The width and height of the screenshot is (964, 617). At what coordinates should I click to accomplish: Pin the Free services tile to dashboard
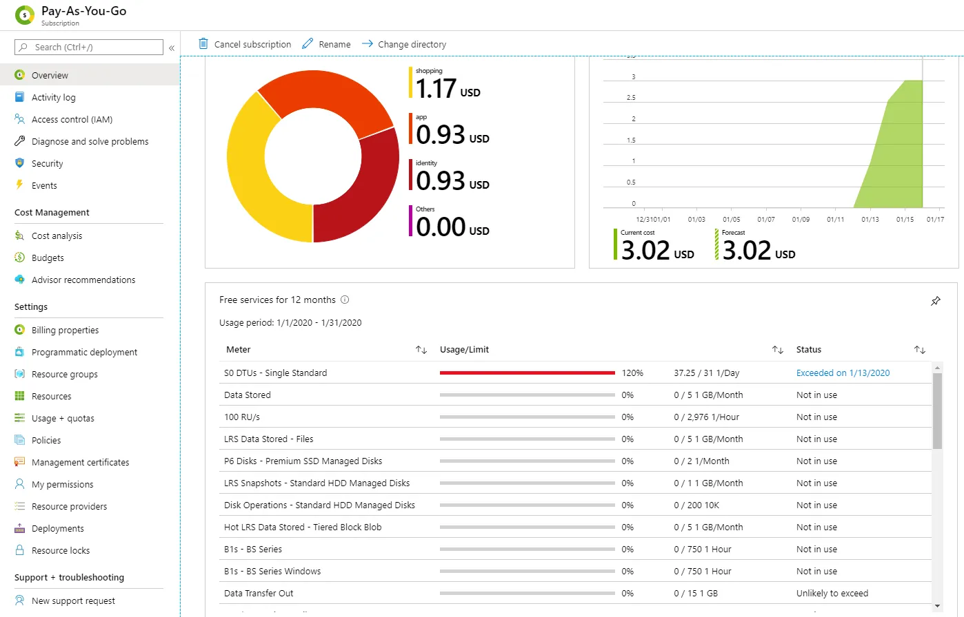tap(936, 301)
